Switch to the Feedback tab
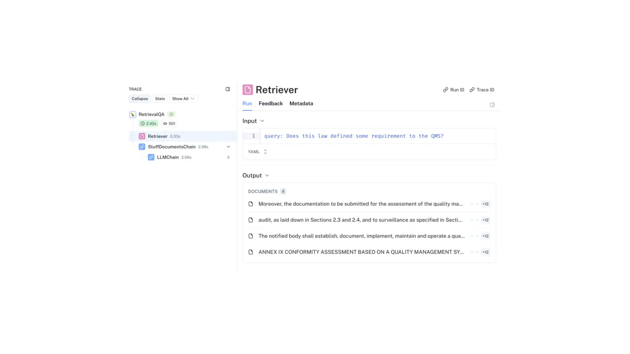Viewport: 630px width, 354px height. click(x=271, y=103)
